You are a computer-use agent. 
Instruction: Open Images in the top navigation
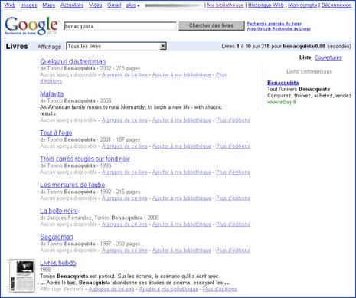28,5
